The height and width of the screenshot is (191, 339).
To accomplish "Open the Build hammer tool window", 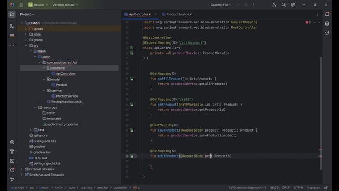I will tap(12, 152).
